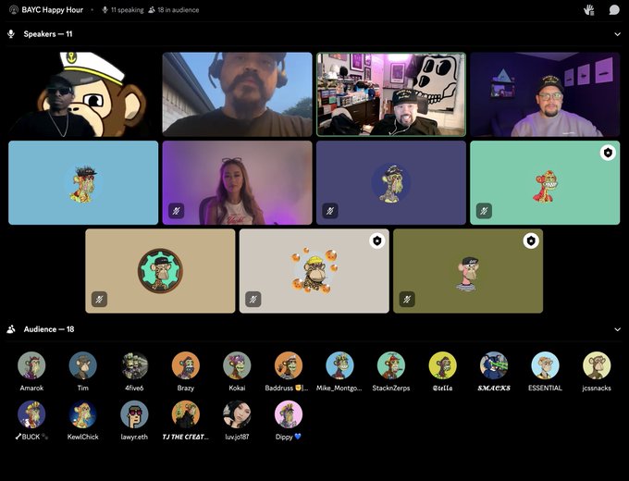Click muted mic icon on green tile
629x481 pixels.
(484, 211)
